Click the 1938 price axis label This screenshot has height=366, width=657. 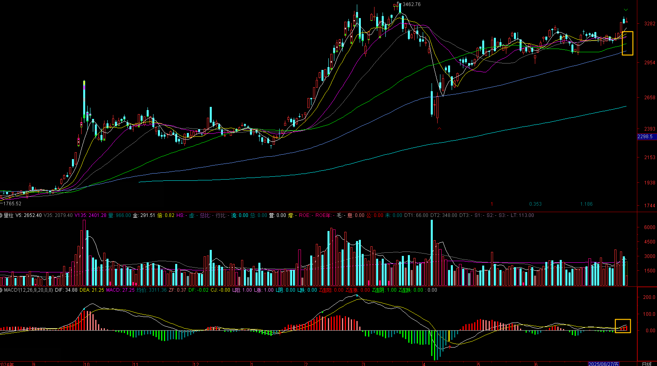tap(650, 183)
